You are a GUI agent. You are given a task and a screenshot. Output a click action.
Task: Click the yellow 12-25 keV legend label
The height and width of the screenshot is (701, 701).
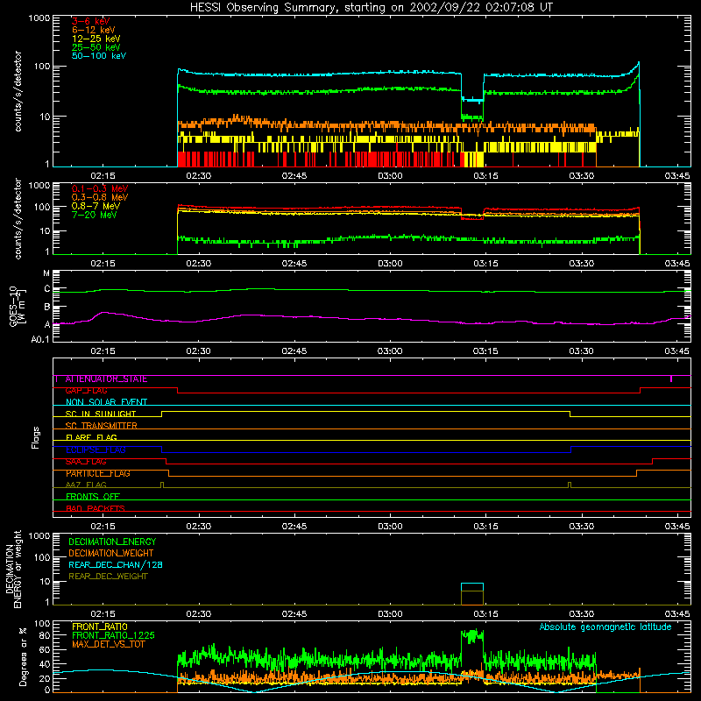[x=96, y=39]
